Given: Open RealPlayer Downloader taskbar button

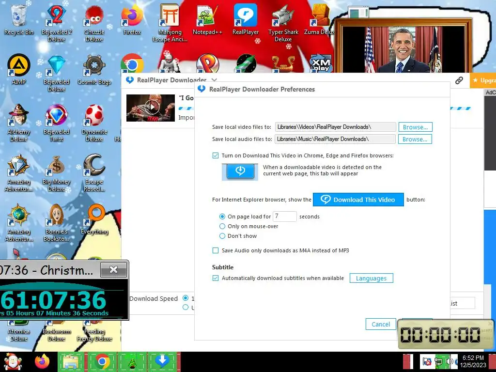Looking at the screenshot, I should 162,362.
